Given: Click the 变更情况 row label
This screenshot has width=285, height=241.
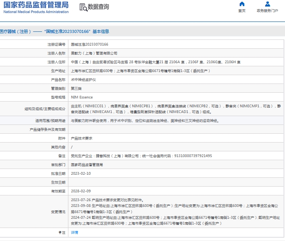Looking at the screenshot, I should click(58, 211).
